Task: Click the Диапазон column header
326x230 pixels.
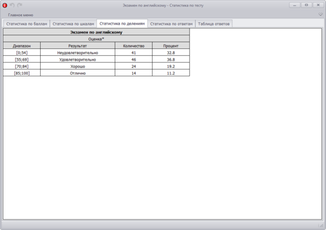Action: [x=22, y=46]
